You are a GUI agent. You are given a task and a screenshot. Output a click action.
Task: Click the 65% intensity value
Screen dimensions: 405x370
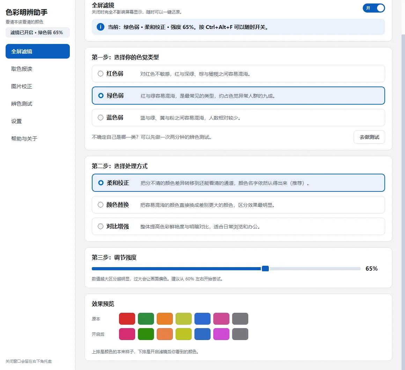click(371, 269)
